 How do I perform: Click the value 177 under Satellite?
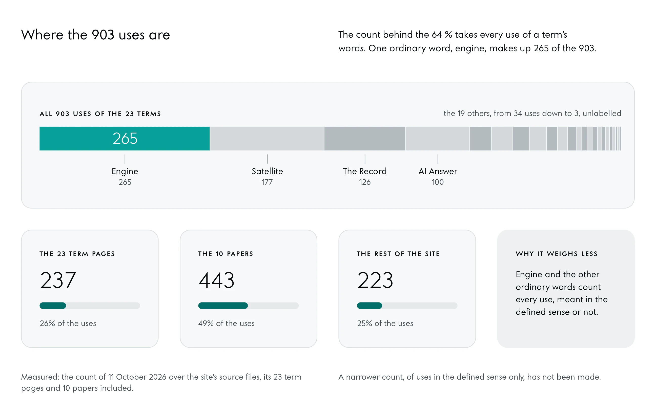(267, 182)
